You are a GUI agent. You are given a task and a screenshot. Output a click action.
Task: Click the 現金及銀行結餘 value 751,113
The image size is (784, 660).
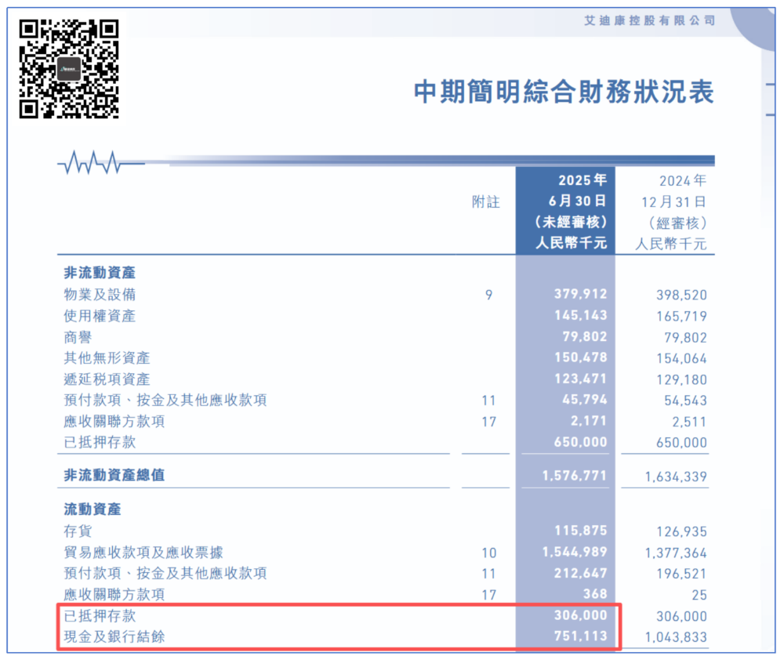(579, 636)
